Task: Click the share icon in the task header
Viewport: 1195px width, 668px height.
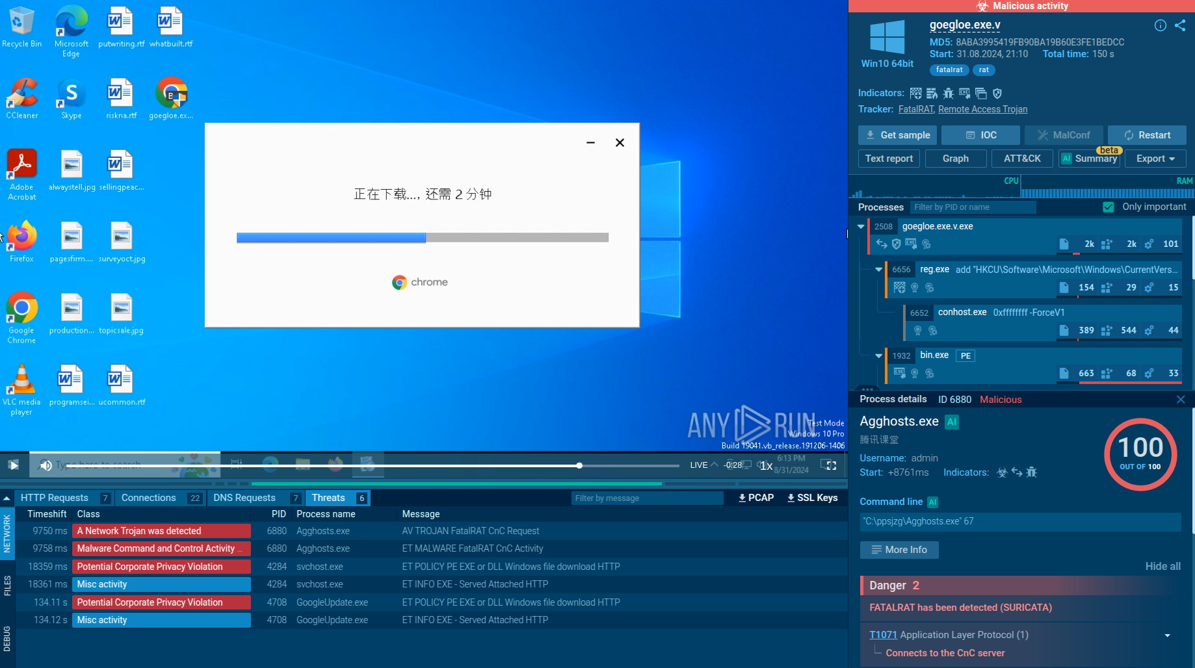Action: click(x=1179, y=25)
